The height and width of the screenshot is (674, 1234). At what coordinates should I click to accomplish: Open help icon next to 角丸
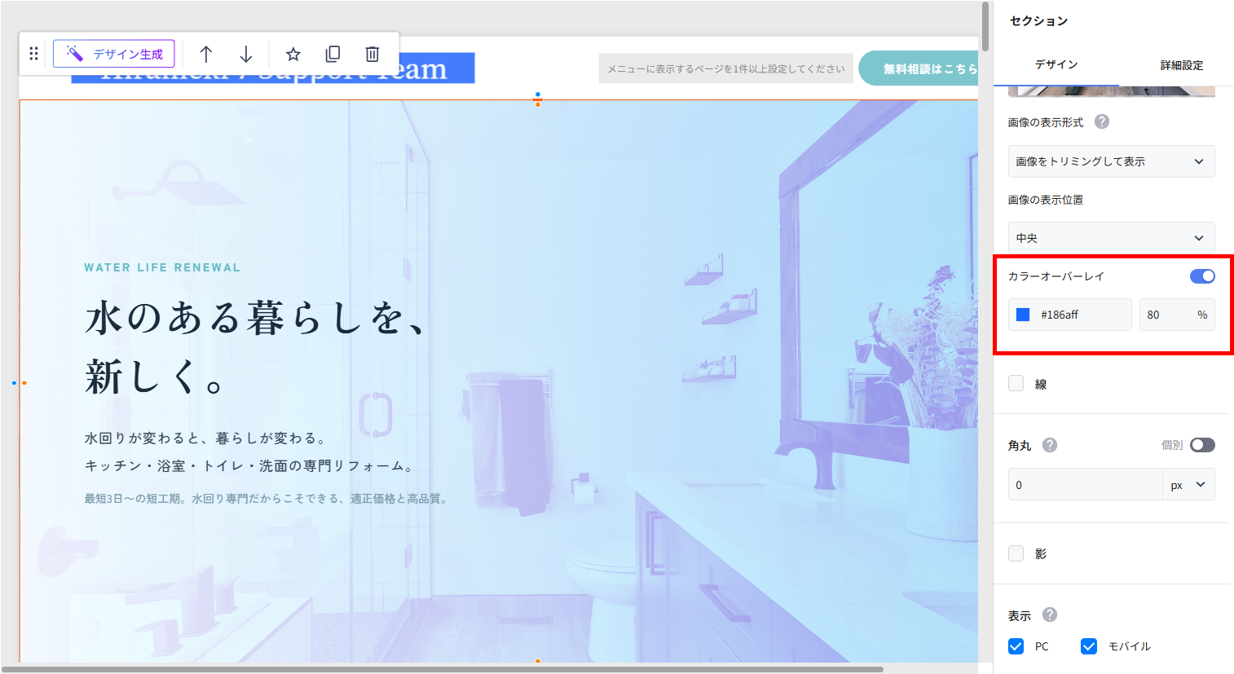(1050, 445)
